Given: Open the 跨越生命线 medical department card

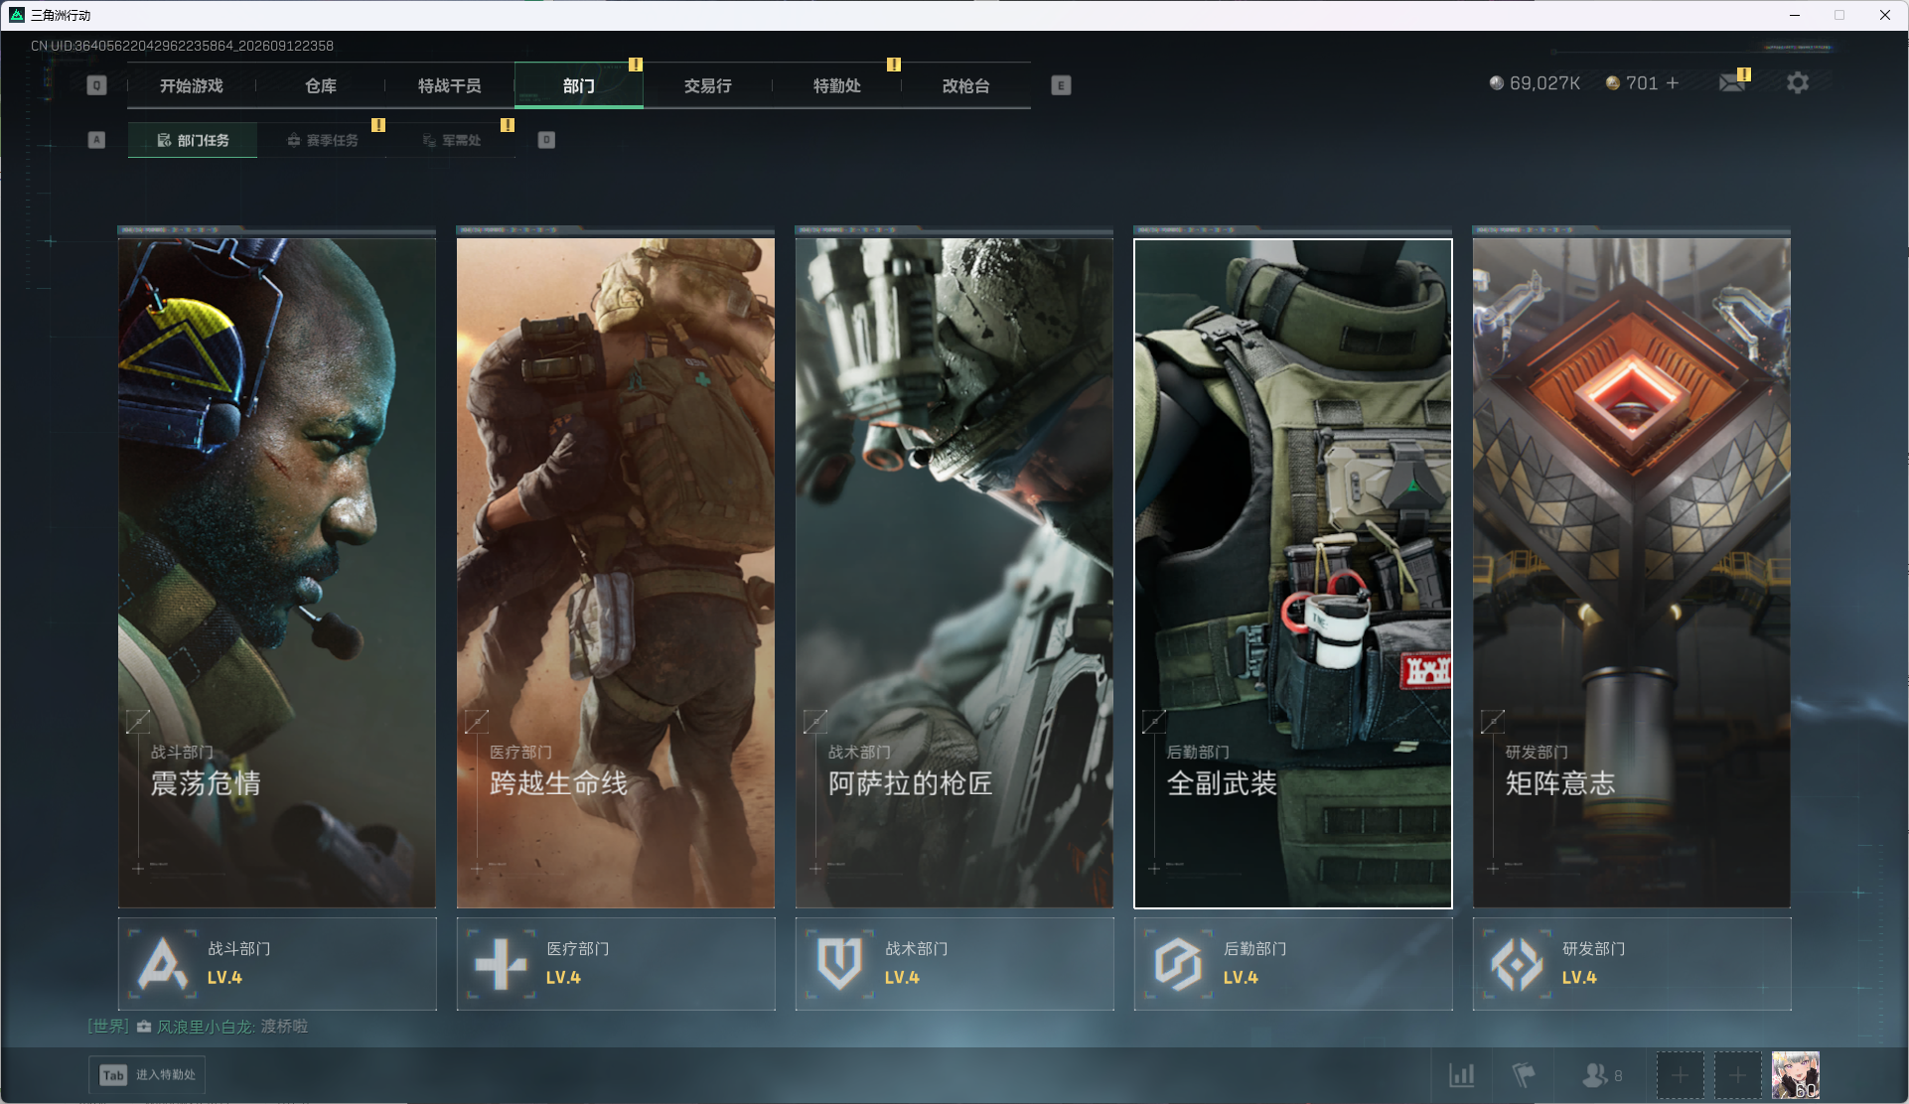Looking at the screenshot, I should (x=616, y=572).
